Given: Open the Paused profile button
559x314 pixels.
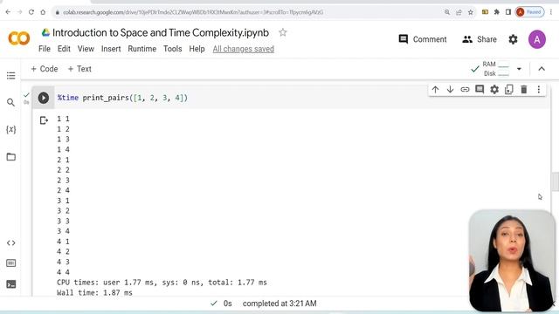Looking at the screenshot, I should click(530, 12).
